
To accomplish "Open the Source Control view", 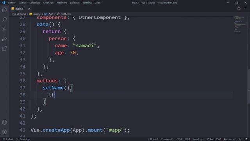I will click(x=4, y=29).
